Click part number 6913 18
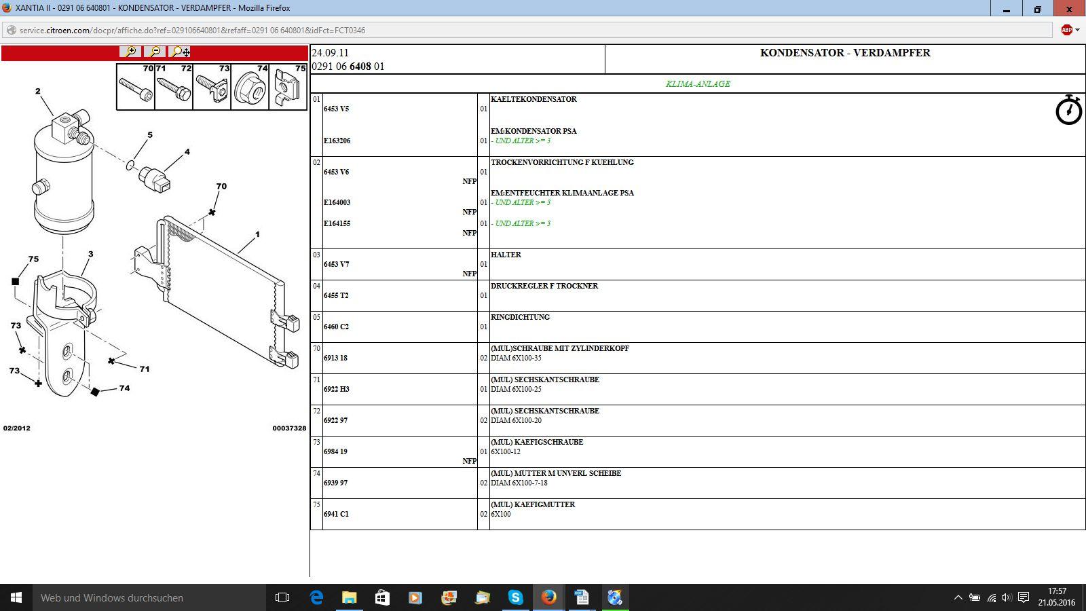This screenshot has height=611, width=1086. click(335, 358)
